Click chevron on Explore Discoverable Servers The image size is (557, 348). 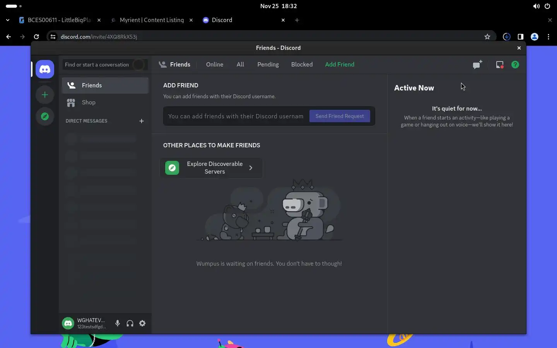click(x=251, y=168)
